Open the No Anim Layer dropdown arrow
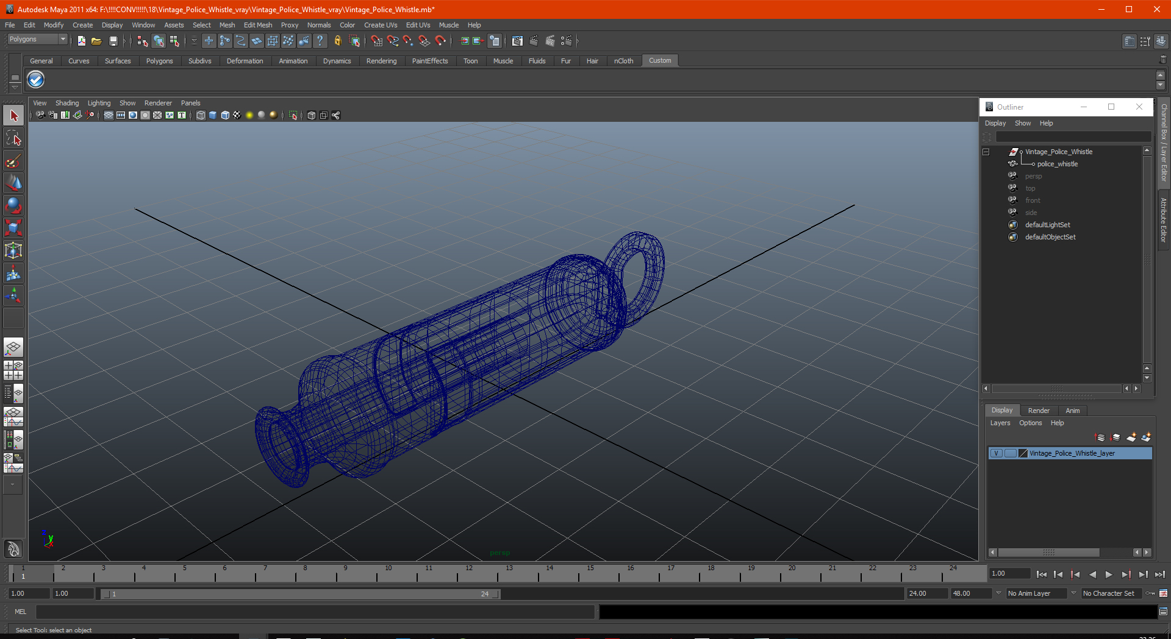1171x639 pixels. coord(998,593)
